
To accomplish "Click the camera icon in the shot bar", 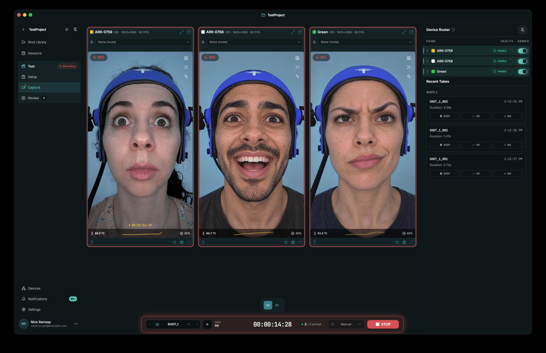I will pyautogui.click(x=158, y=324).
